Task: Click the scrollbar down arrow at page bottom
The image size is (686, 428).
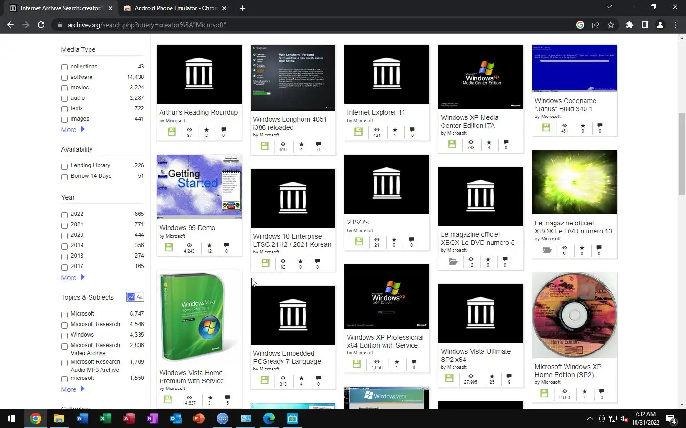Action: (682, 404)
